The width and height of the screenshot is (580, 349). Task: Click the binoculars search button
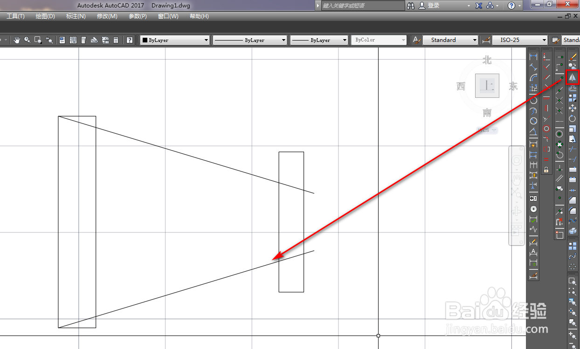click(411, 6)
